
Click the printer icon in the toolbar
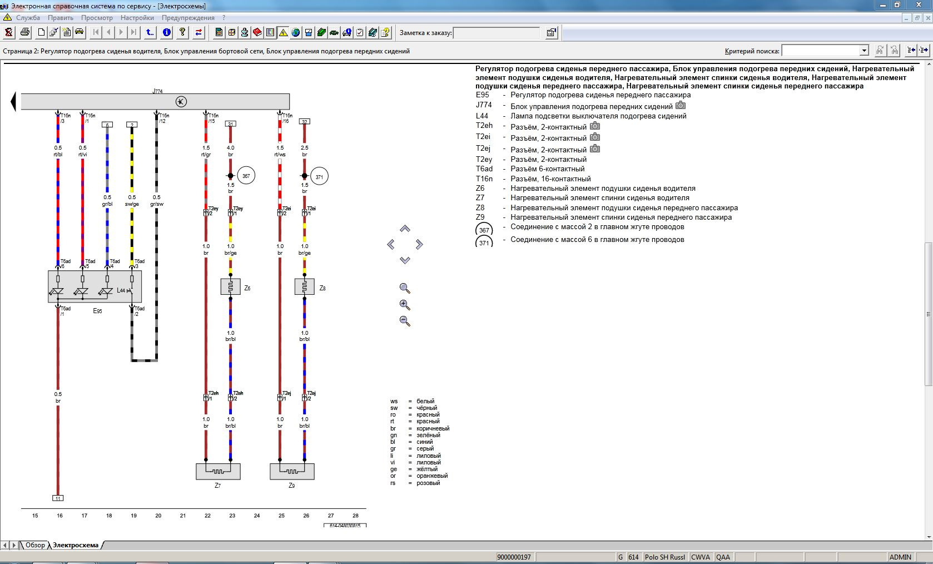point(25,32)
